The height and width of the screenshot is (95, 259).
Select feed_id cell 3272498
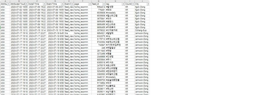tap(99, 54)
